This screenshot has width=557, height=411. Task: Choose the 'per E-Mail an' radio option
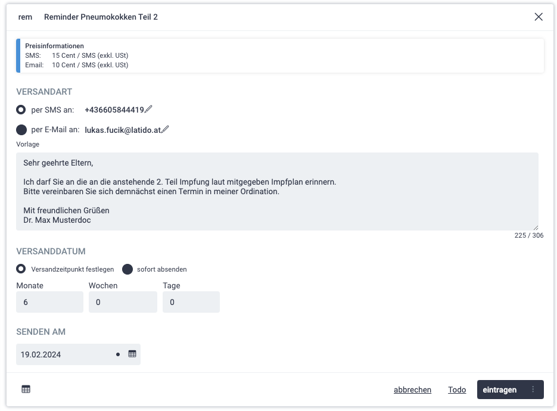[x=21, y=130]
